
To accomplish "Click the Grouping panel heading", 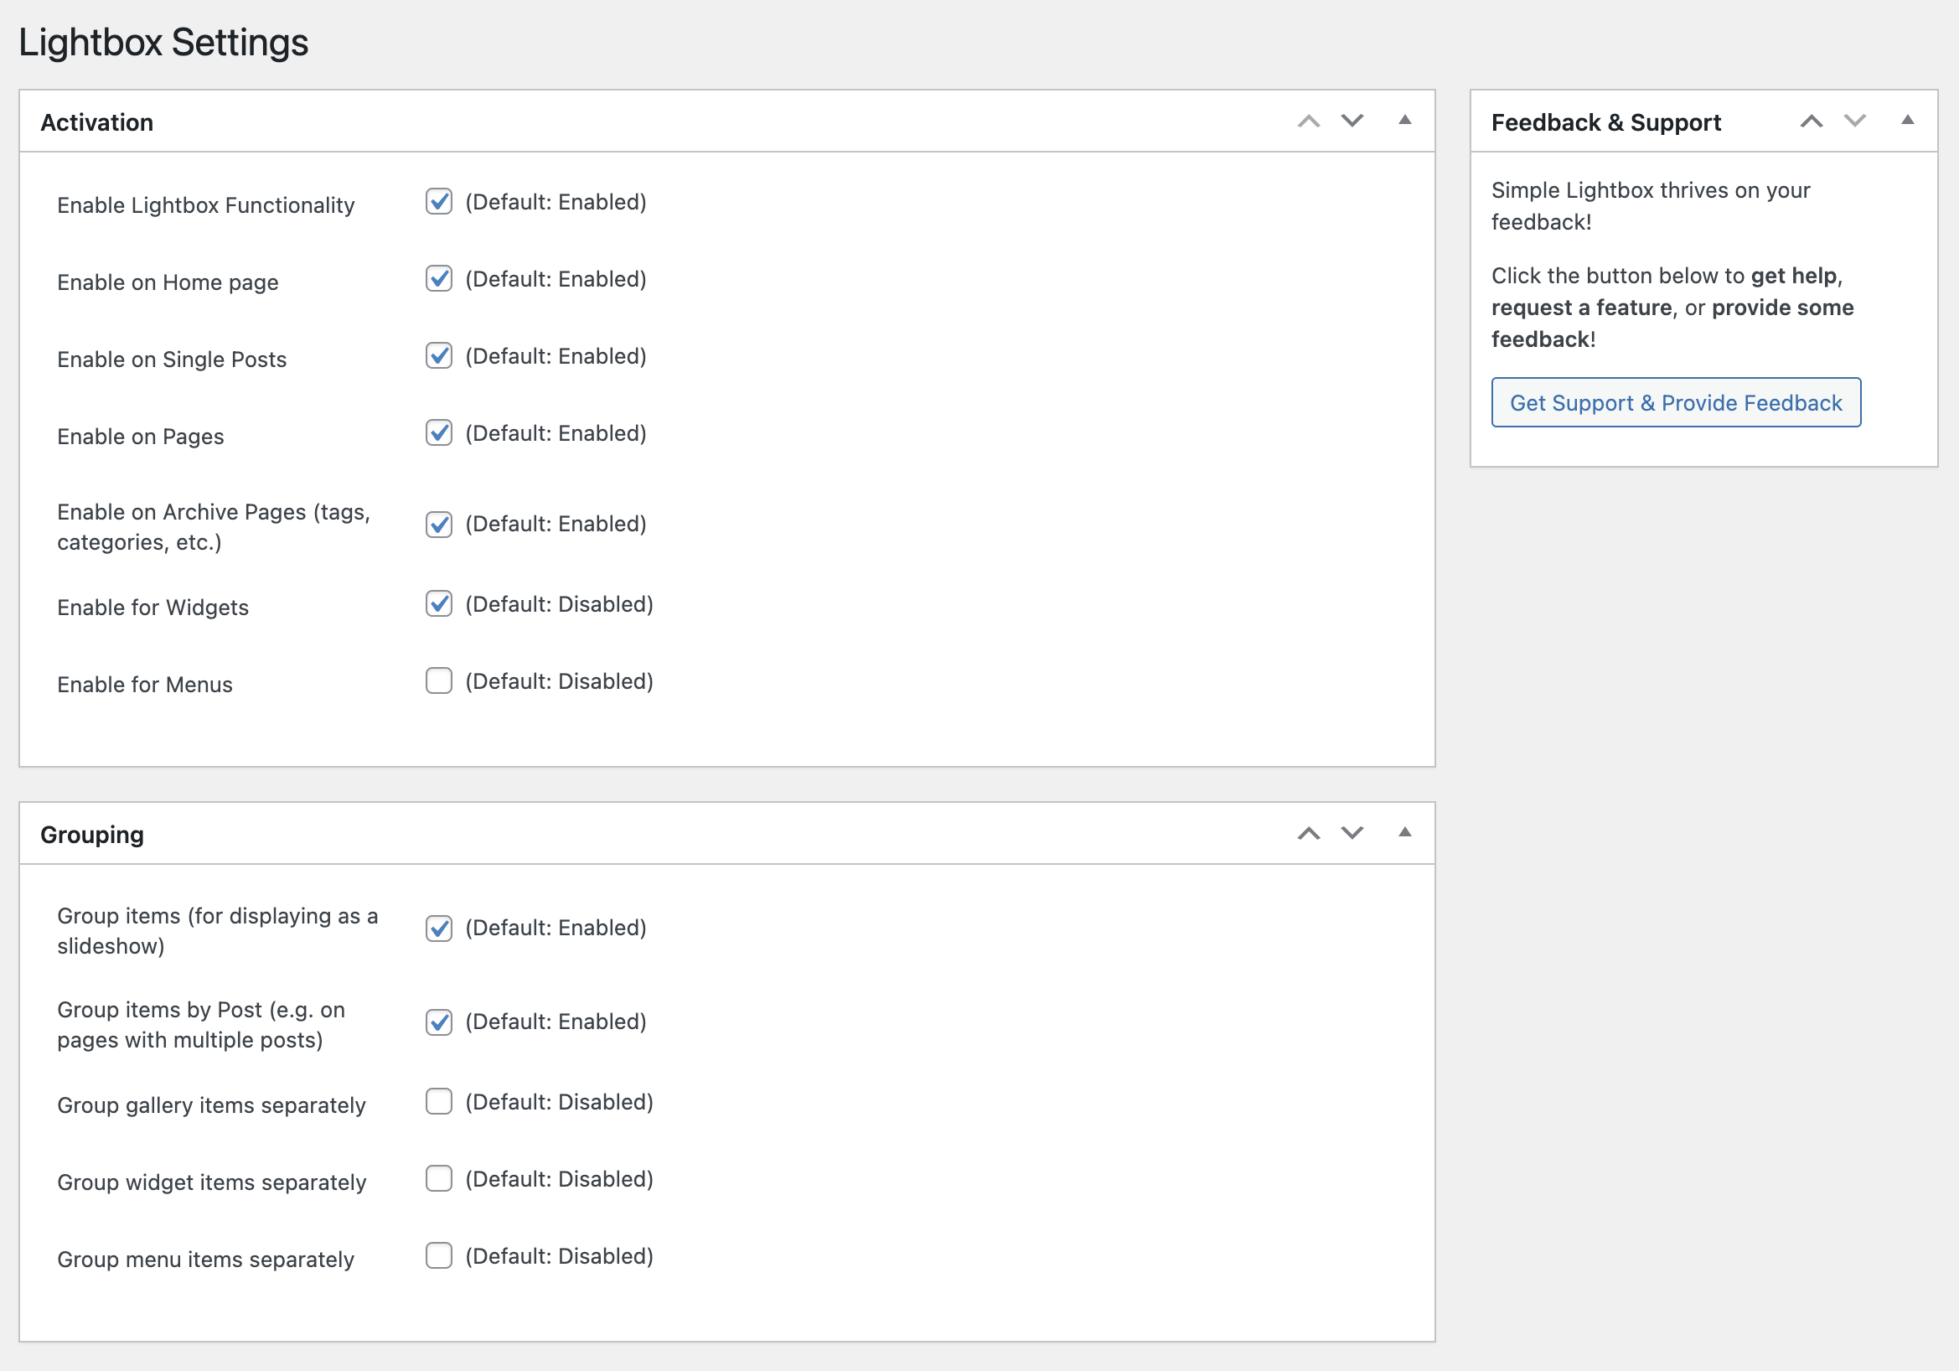I will tap(92, 835).
